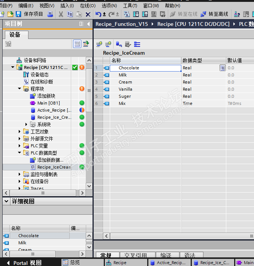The width and height of the screenshot is (254, 266).
Task: Collapse the project tree panel arrow
Action: point(88,24)
